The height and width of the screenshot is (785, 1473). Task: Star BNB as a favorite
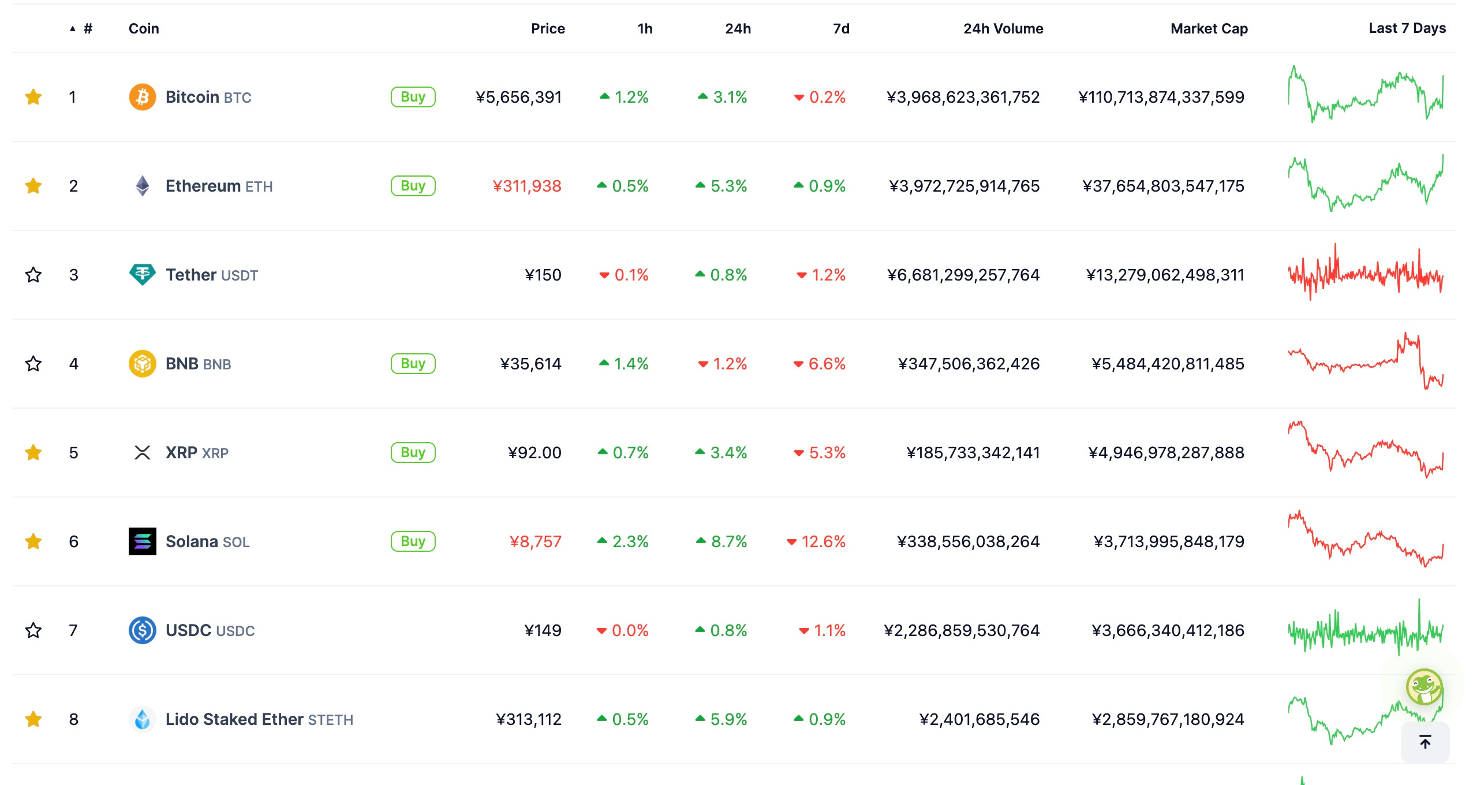pyautogui.click(x=33, y=364)
